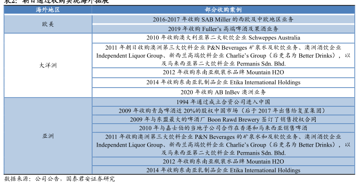Click the 大洋洲 2014 Etika International Holdings row

[x=223, y=82]
